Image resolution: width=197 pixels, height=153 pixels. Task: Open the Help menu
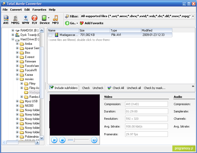coord(52,10)
